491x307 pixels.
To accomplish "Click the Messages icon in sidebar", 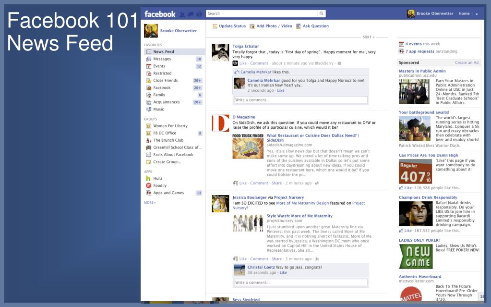I will 149,59.
